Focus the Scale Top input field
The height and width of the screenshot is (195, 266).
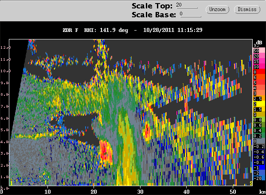pyautogui.click(x=187, y=5)
